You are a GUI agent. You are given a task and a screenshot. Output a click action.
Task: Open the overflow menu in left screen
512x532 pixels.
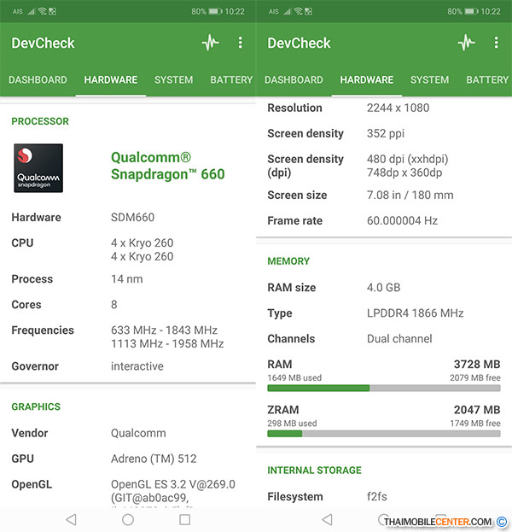coord(240,43)
